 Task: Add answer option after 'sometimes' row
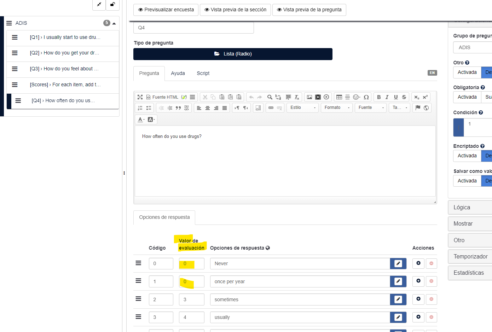tap(418, 299)
